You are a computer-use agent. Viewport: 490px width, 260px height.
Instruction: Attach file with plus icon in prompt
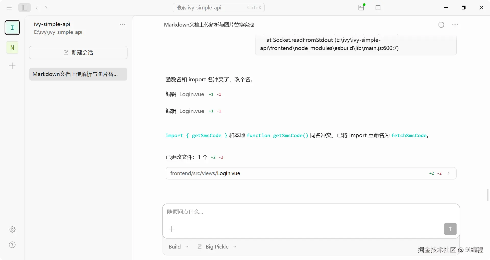pyautogui.click(x=172, y=229)
